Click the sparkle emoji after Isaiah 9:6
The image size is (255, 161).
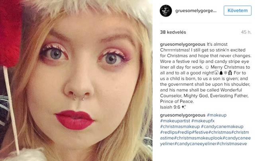tap(184, 107)
